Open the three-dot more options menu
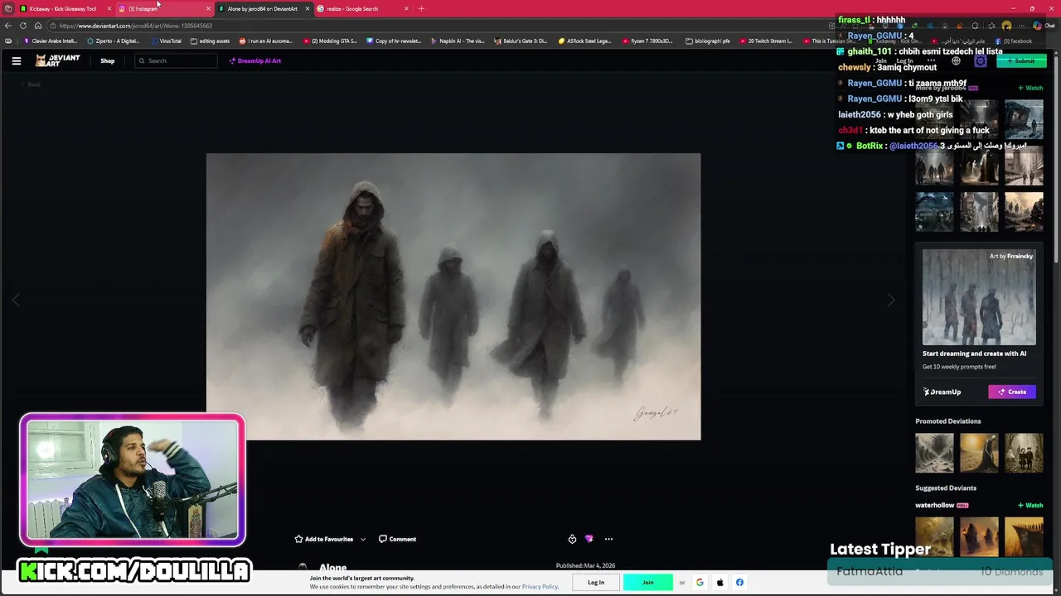Viewport: 1061px width, 596px height. coord(608,539)
